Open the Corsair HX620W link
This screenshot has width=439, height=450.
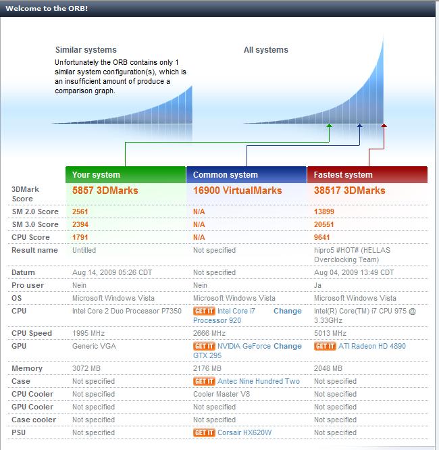click(244, 432)
